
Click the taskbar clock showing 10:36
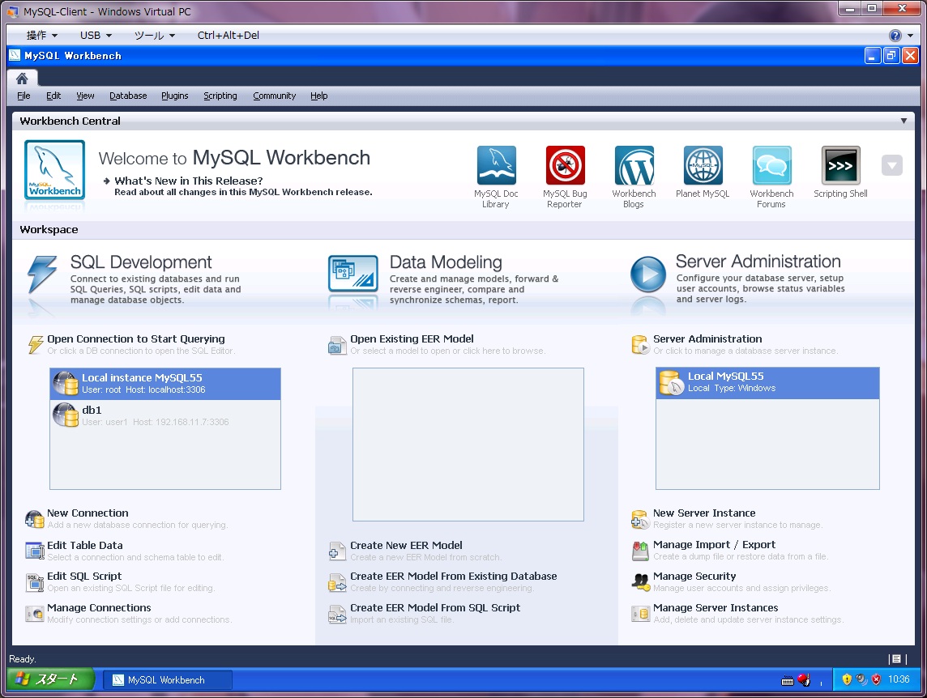(x=899, y=679)
